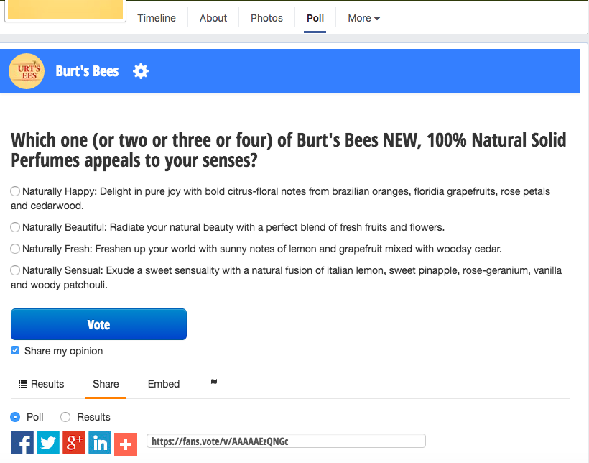Select the Results share radio option
Screen dimensions: 589x463
[x=65, y=417]
